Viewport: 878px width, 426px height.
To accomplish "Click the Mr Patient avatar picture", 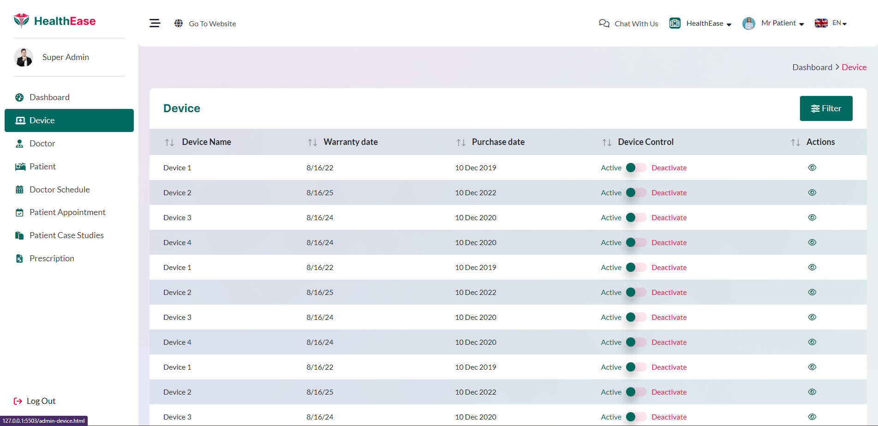I will [749, 23].
